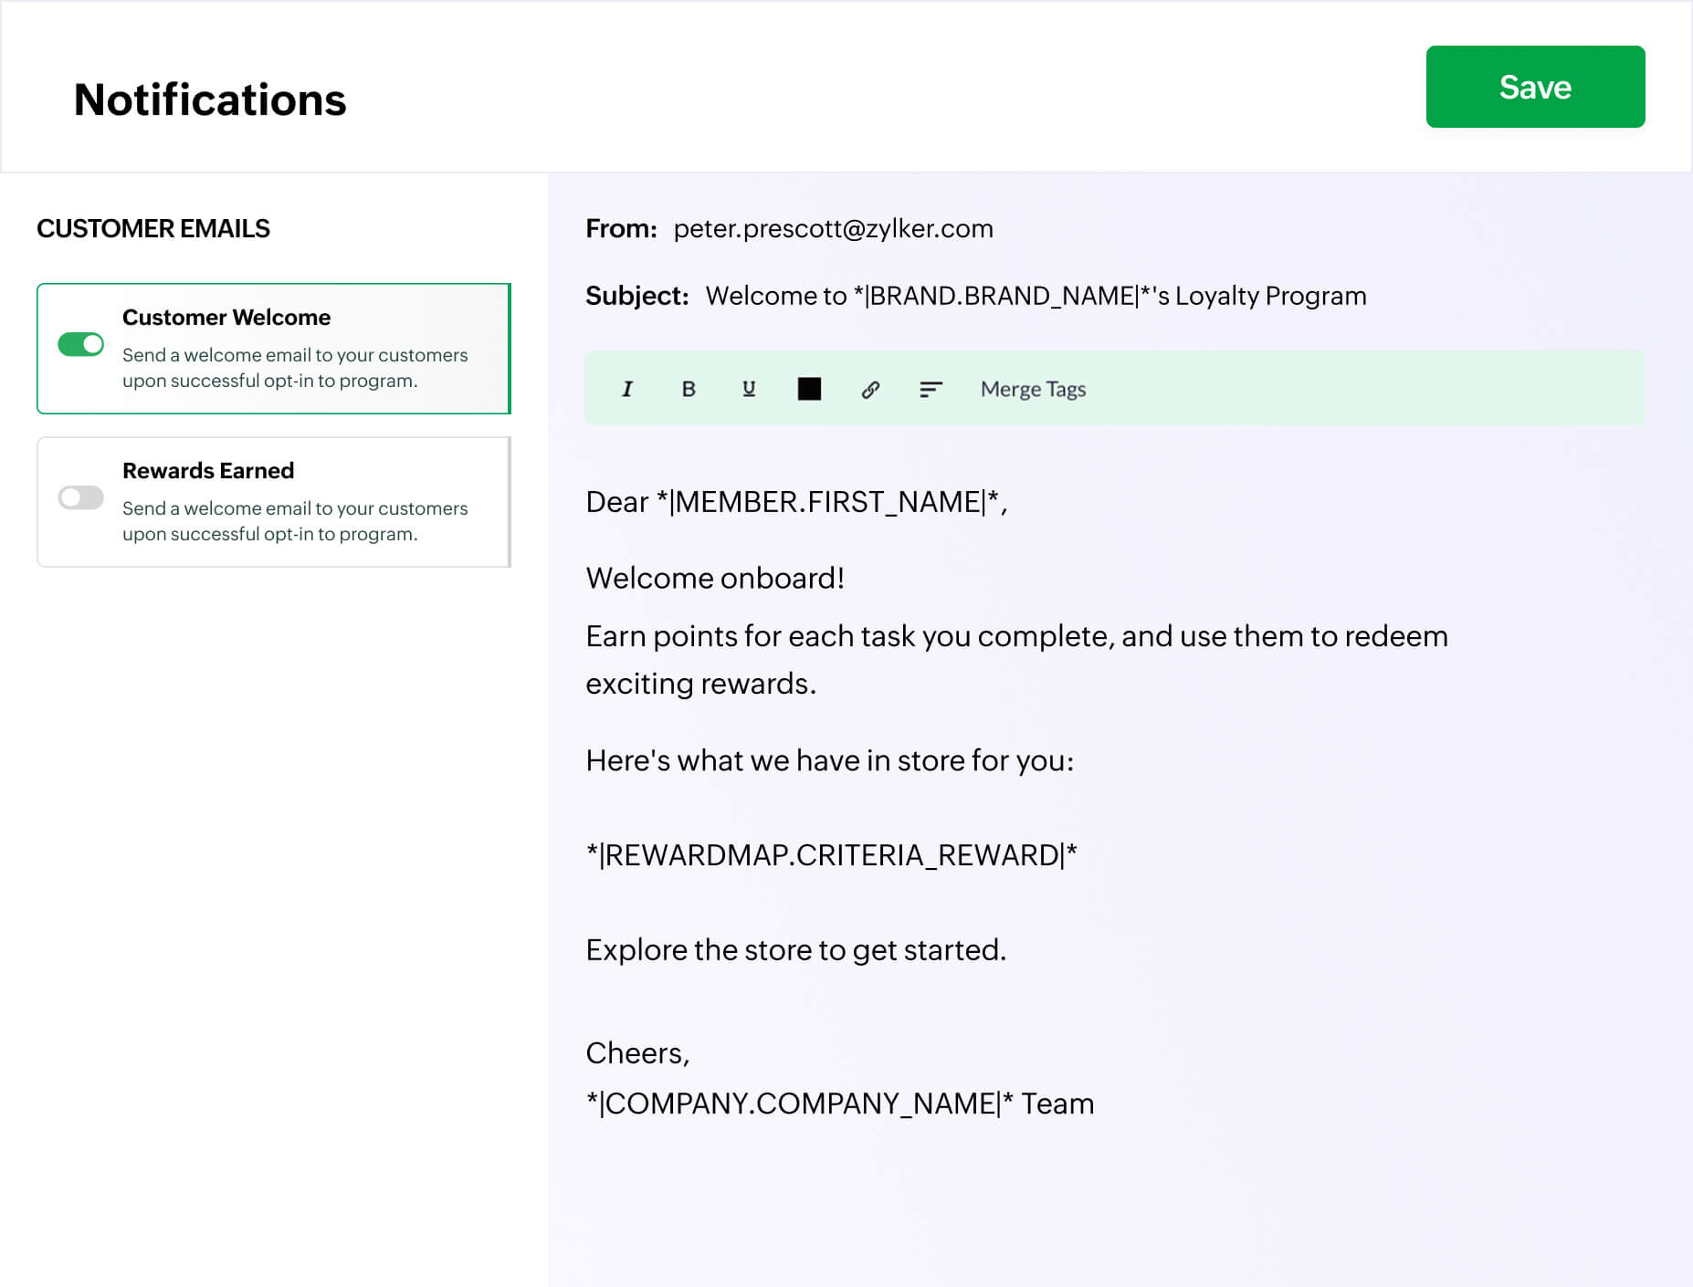This screenshot has height=1287, width=1693.
Task: Place cursor in the Dear MEMBER.FIRST_NAME greeting
Action: point(795,502)
